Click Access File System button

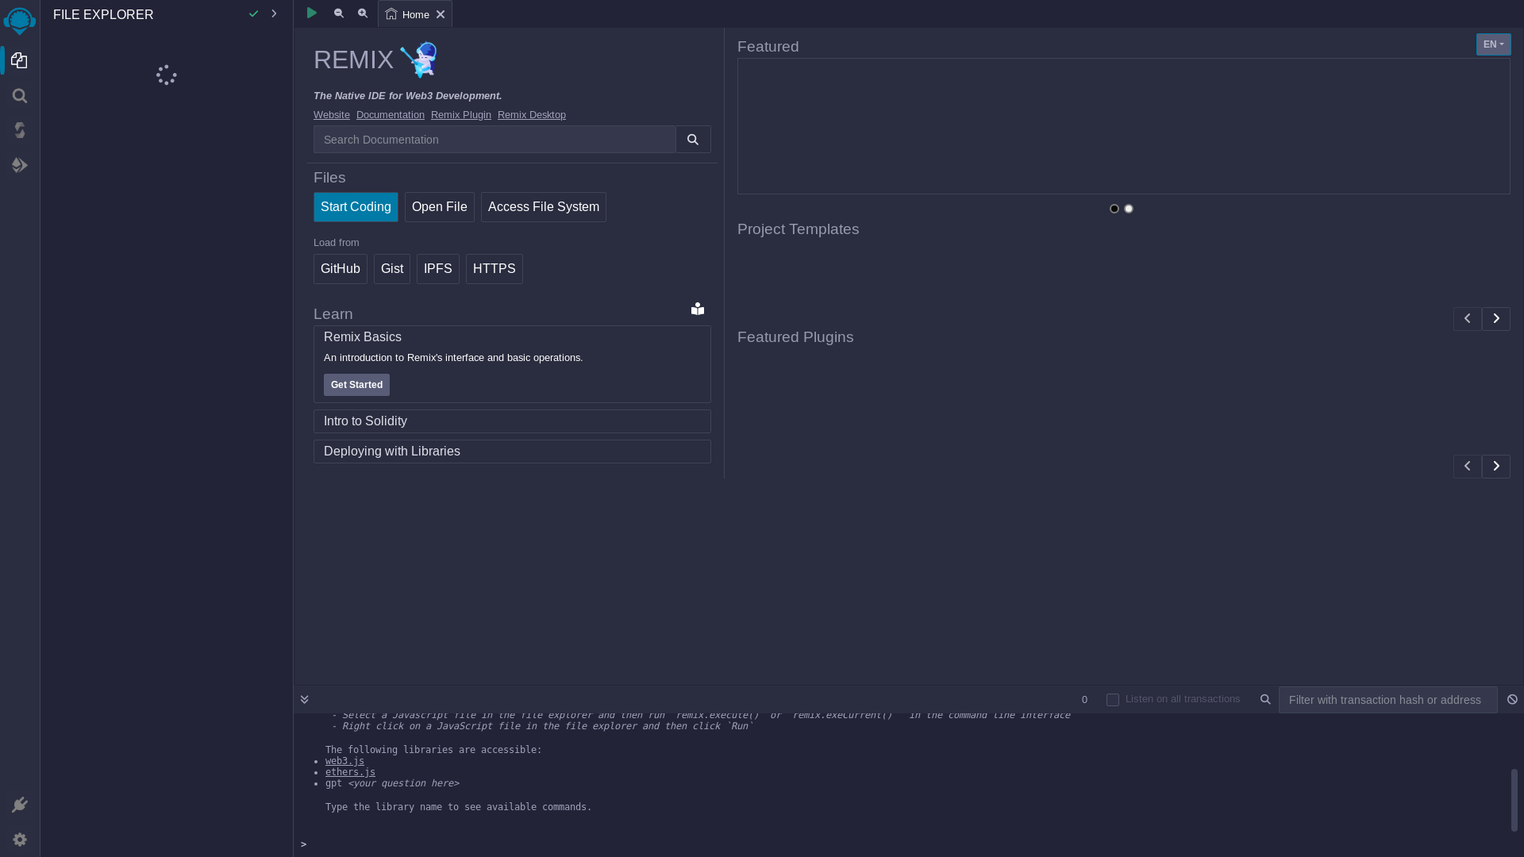point(544,207)
